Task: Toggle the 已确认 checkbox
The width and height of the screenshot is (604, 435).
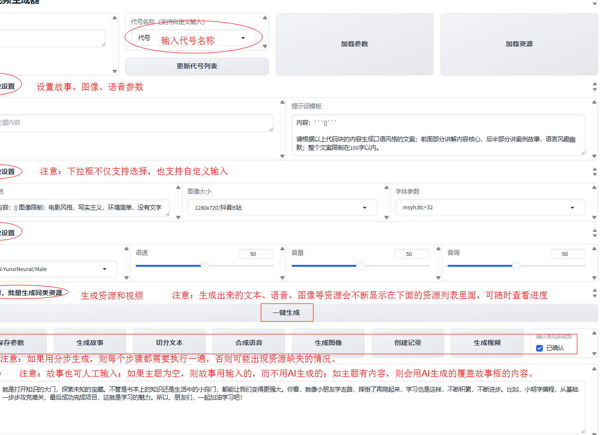Action: coord(539,348)
